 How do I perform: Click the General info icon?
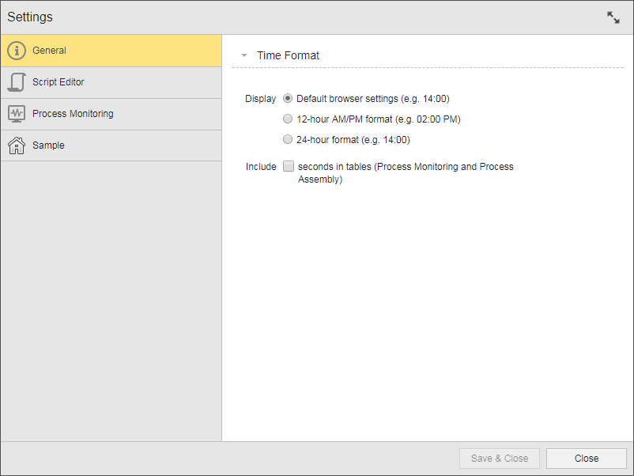17,51
